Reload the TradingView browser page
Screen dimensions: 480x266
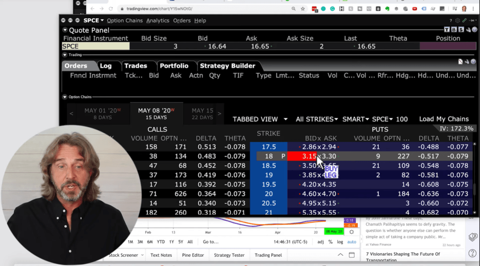[x=111, y=9]
